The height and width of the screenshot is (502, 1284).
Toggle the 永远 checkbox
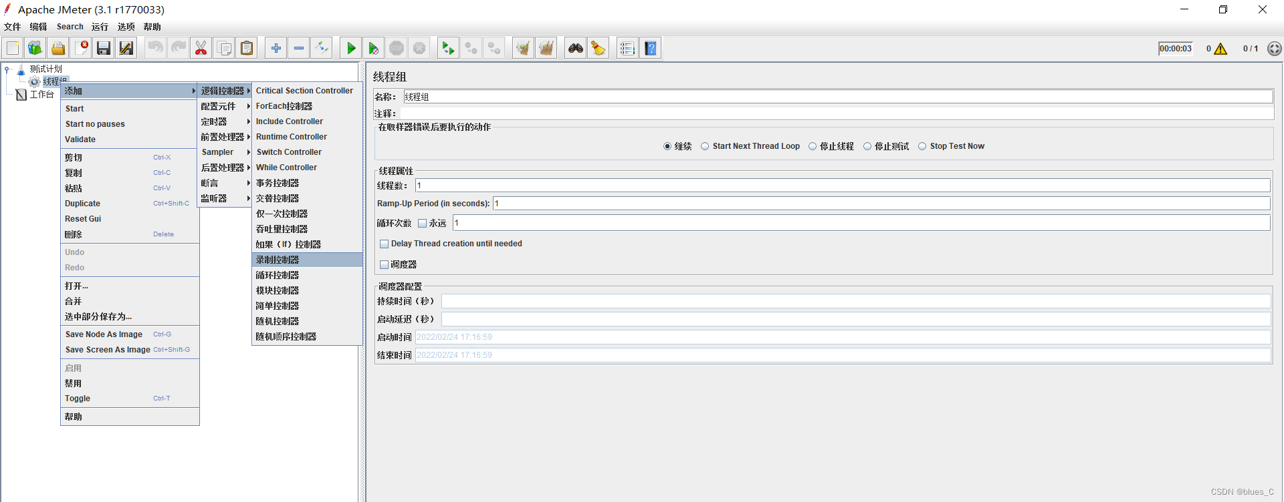coord(422,224)
